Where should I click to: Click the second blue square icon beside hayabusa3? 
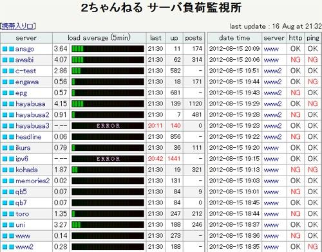coord(12,126)
